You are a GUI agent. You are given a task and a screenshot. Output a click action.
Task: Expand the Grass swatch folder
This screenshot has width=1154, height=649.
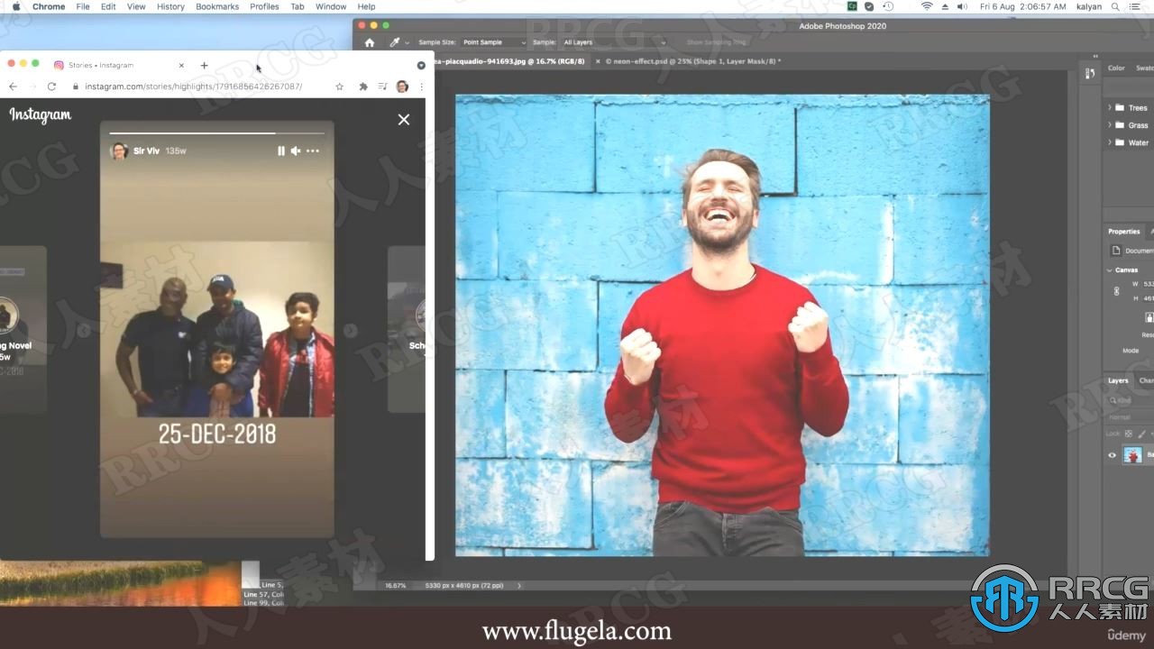1109,125
